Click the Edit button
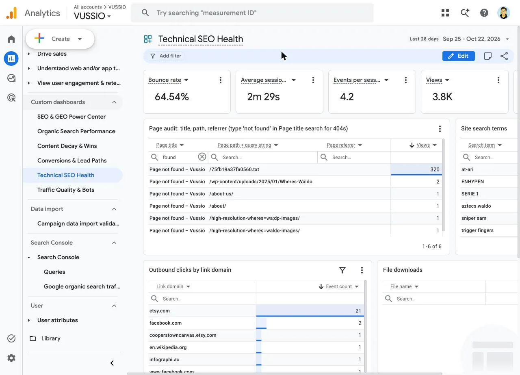The height and width of the screenshot is (375, 520). click(x=459, y=56)
